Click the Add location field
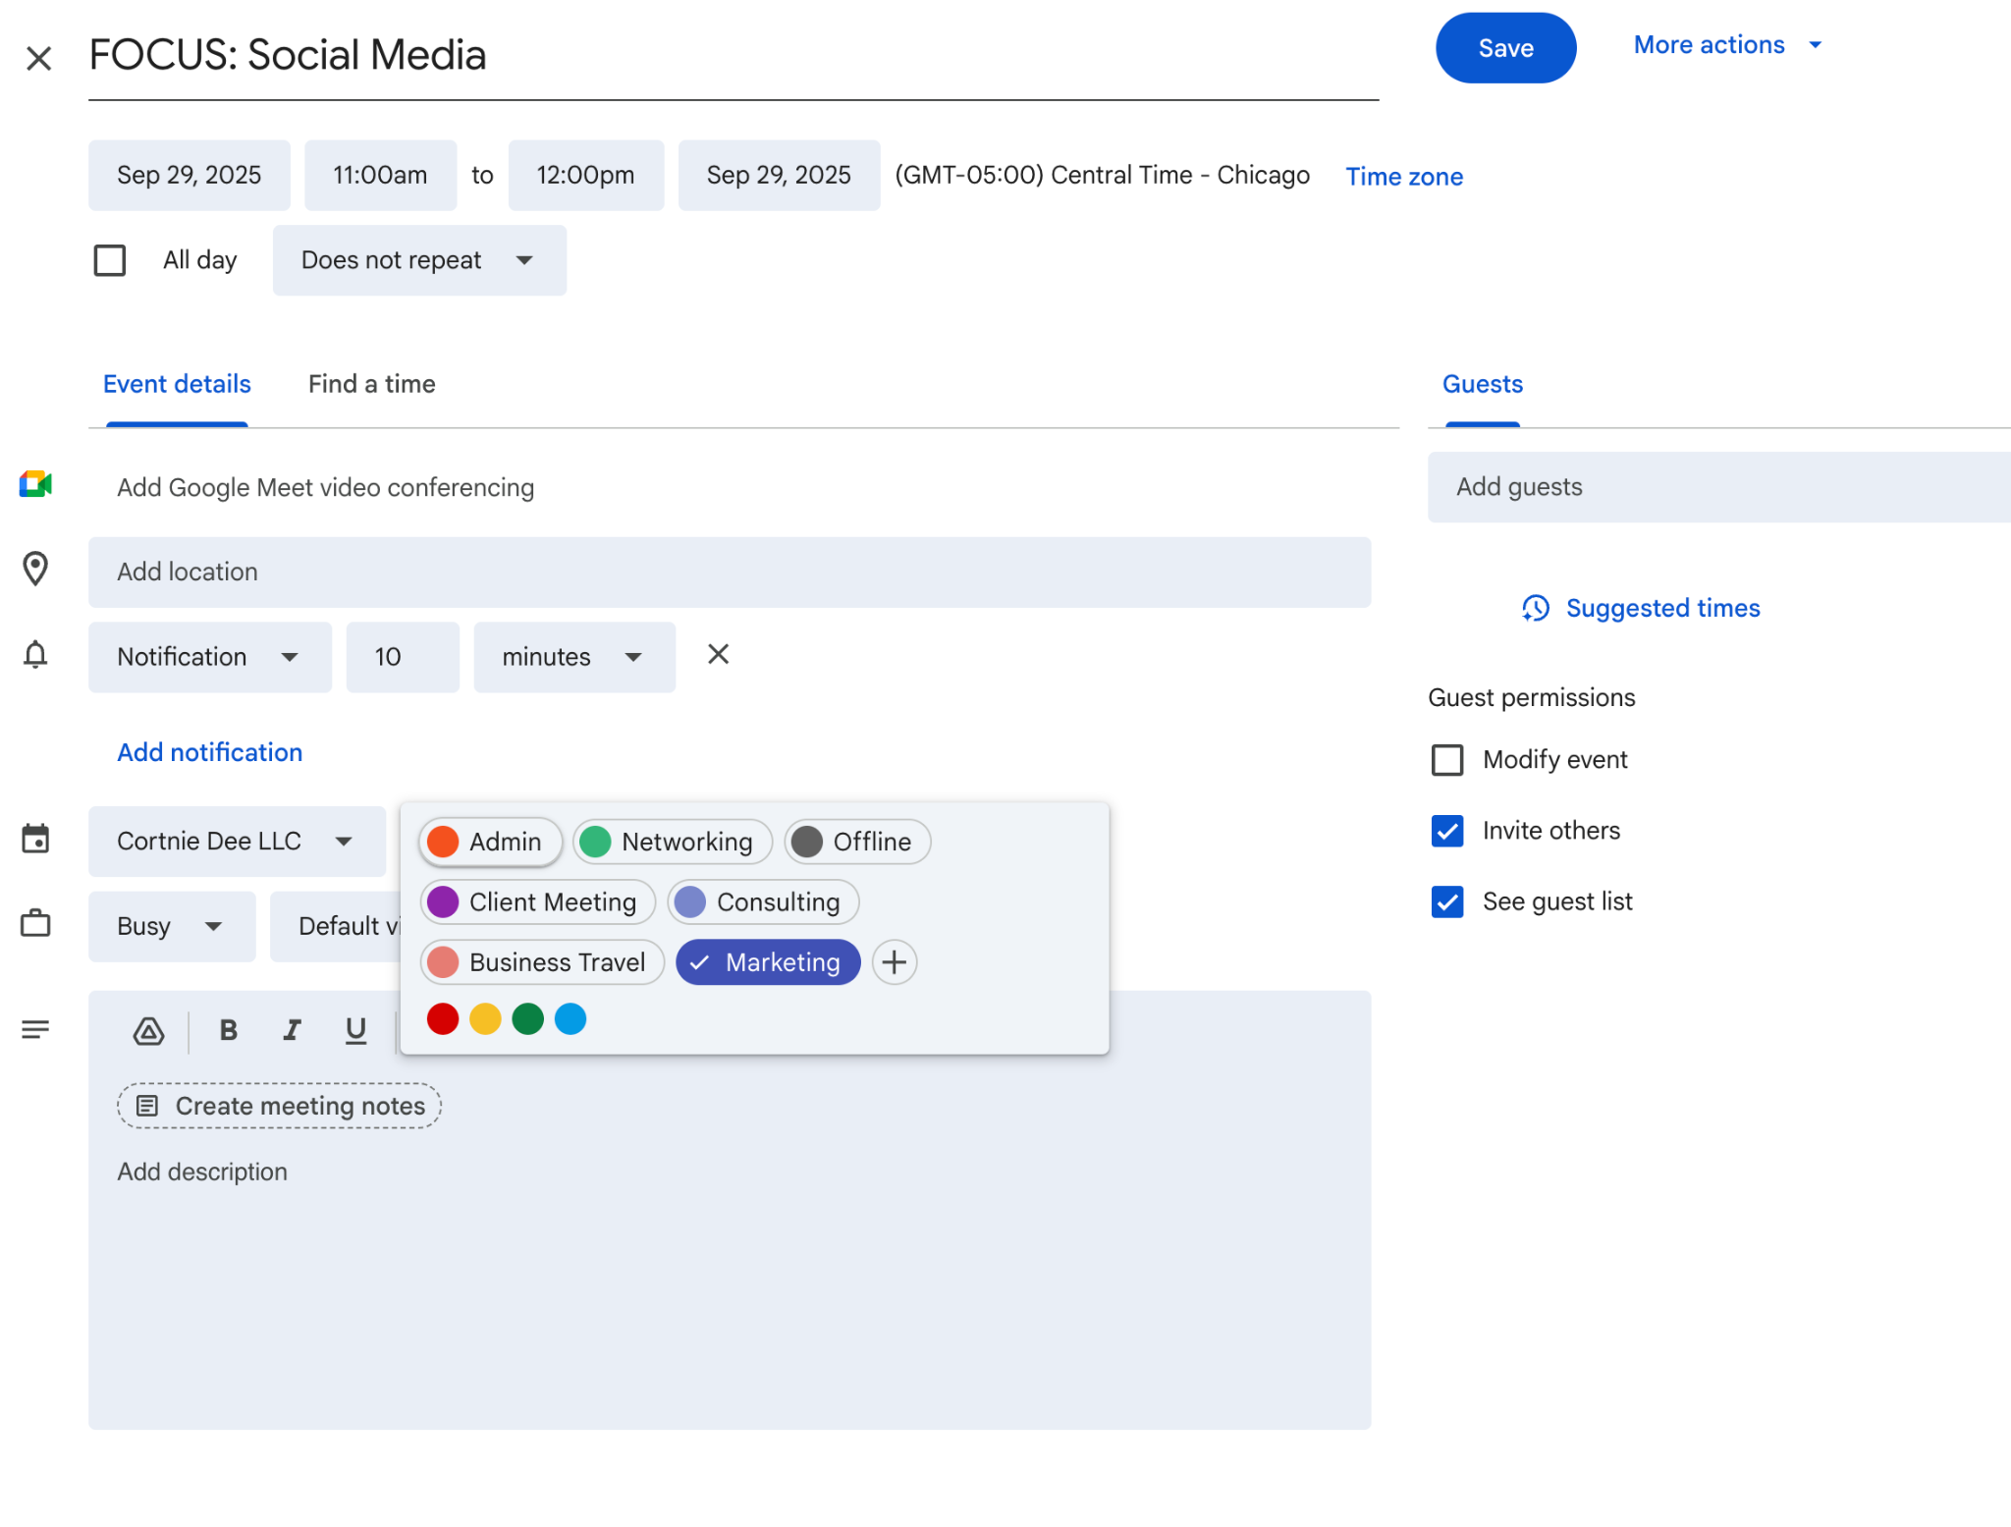 coord(729,573)
